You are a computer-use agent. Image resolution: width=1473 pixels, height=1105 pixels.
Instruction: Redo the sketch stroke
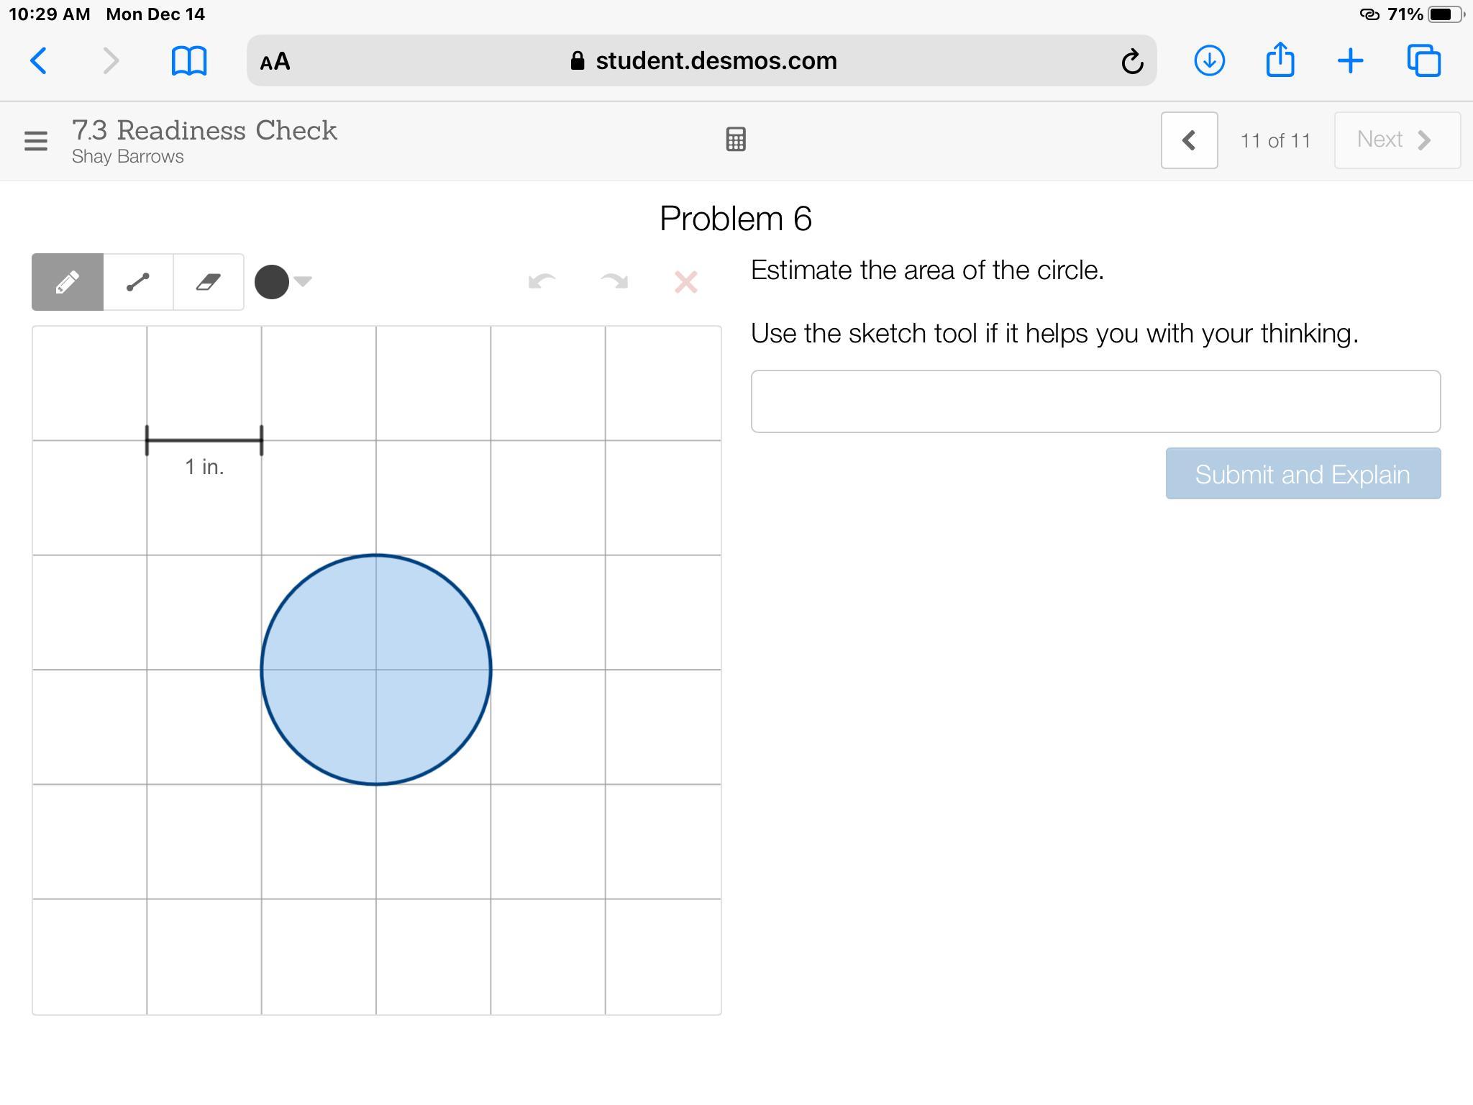coord(614,282)
